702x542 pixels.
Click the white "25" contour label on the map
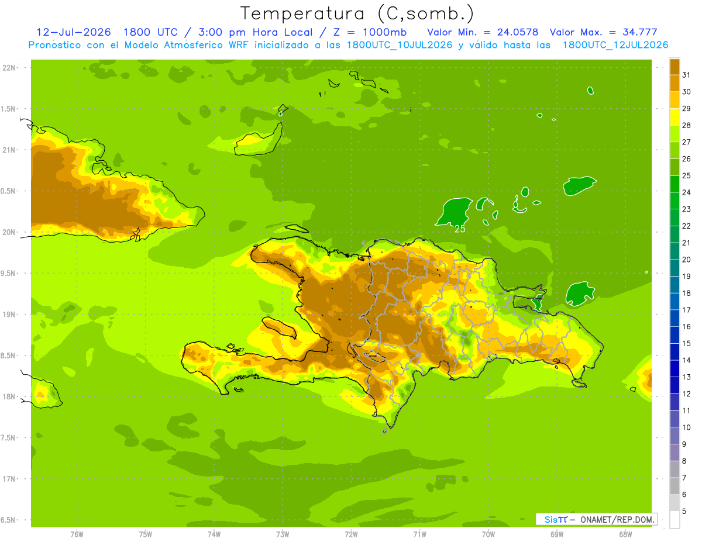tap(460, 229)
